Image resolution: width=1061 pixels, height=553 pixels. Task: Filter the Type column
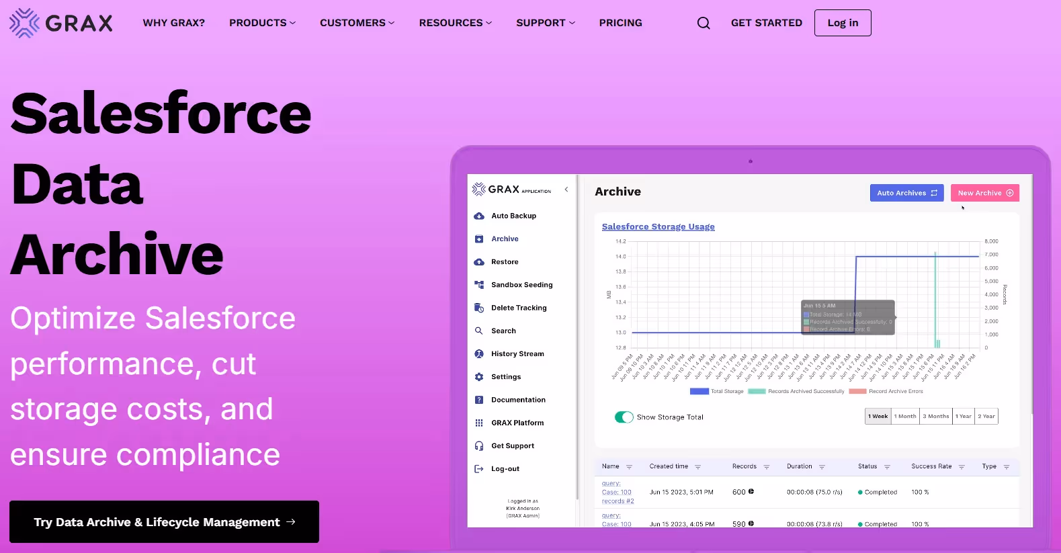(x=1007, y=467)
